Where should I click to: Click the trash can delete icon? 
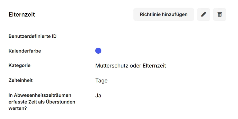click(x=220, y=14)
